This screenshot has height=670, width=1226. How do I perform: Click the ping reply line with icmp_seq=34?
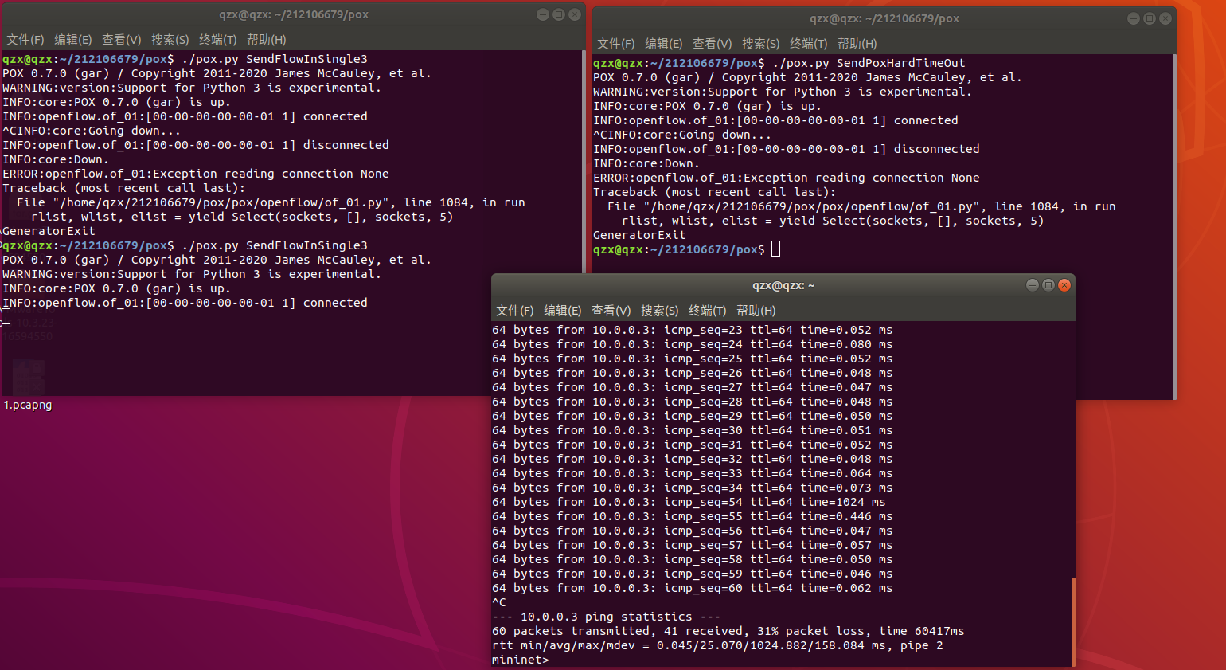pyautogui.click(x=692, y=488)
